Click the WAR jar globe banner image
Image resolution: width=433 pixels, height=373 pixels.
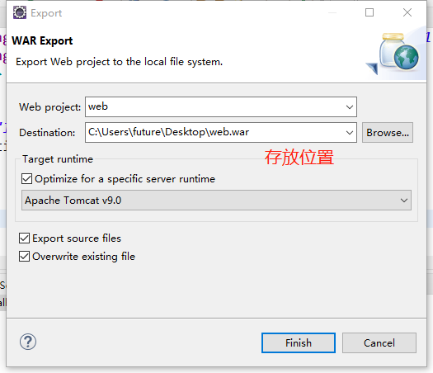click(395, 54)
